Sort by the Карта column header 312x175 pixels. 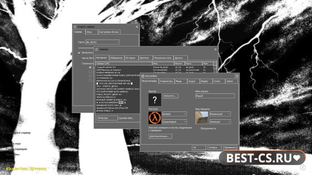pyautogui.click(x=194, y=63)
